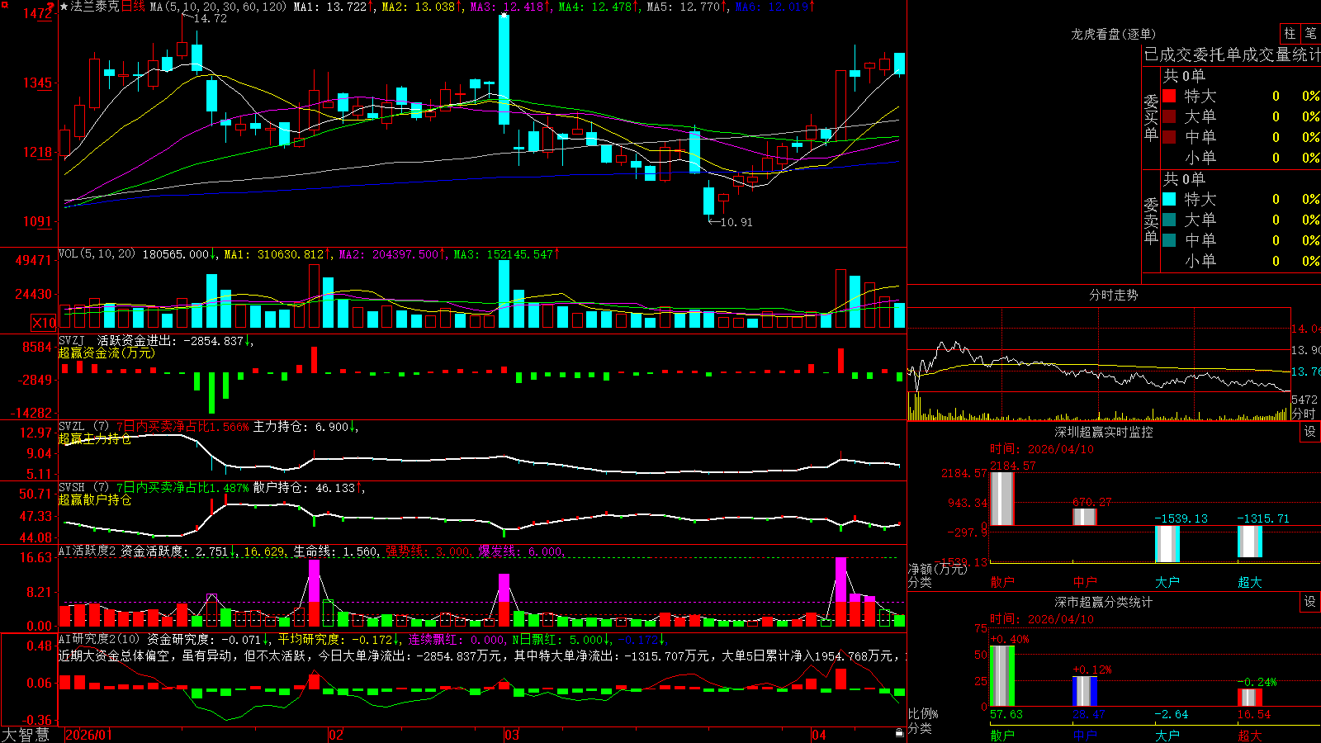Click the 龙虎看盘(逐单) panel title
This screenshot has height=743, width=1321.
(1114, 34)
